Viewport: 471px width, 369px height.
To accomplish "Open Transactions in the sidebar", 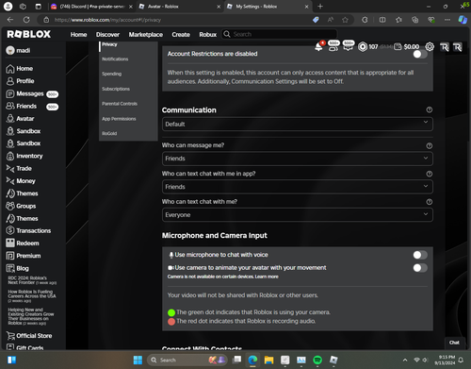I will 28,230.
